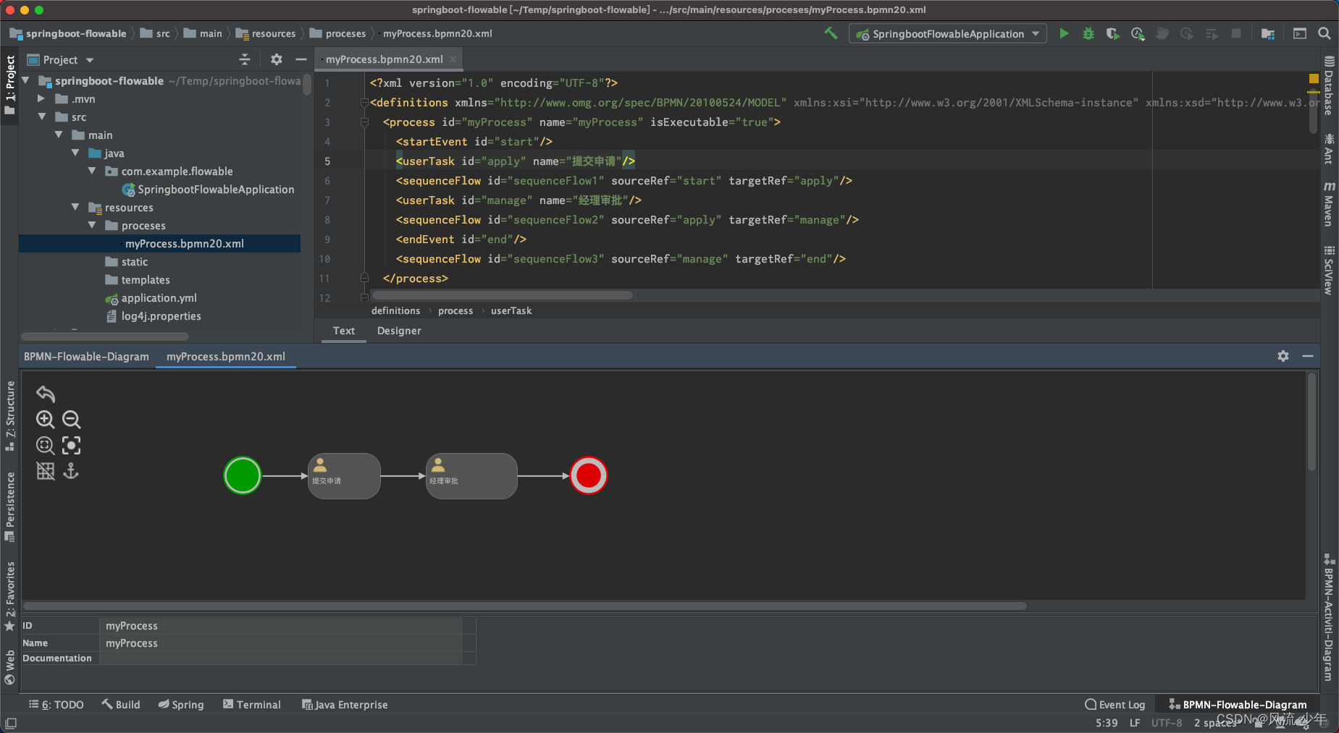Click the Build project hammer icon
Viewport: 1339px width, 733px height.
831,33
